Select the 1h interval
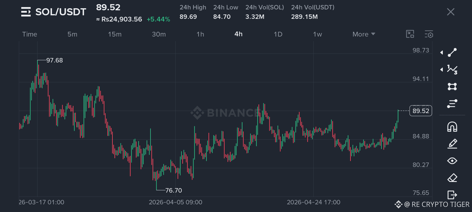The height and width of the screenshot is (212, 472). click(x=200, y=34)
